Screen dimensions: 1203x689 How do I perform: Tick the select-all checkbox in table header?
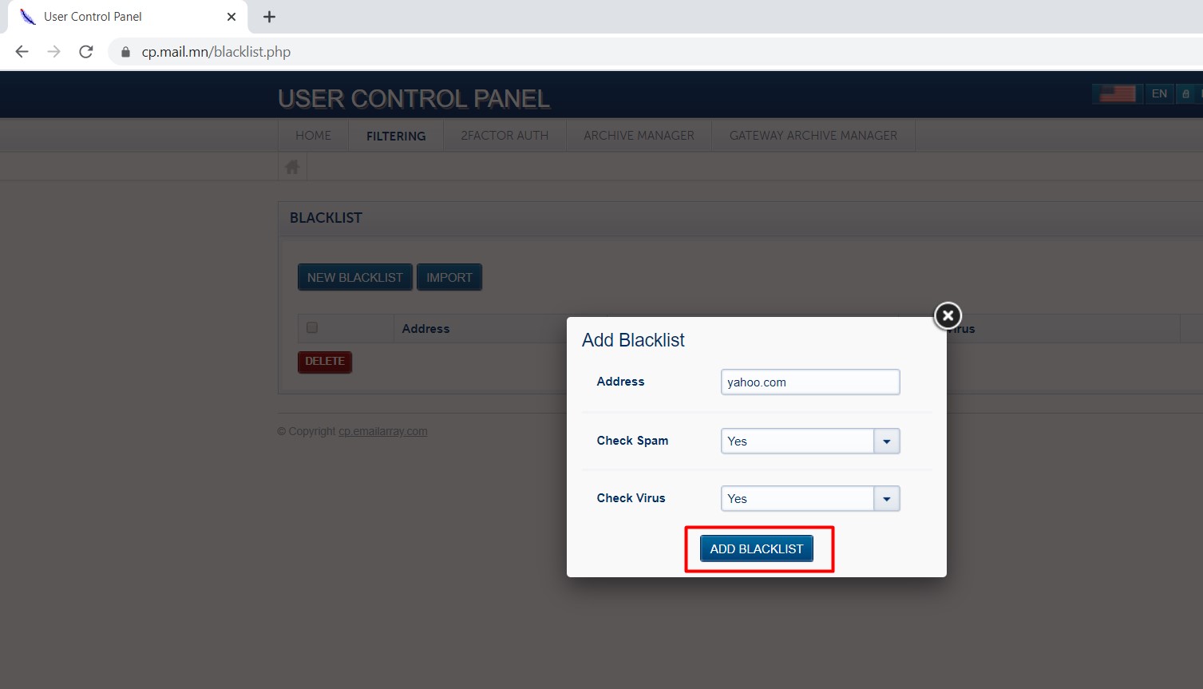(x=312, y=327)
